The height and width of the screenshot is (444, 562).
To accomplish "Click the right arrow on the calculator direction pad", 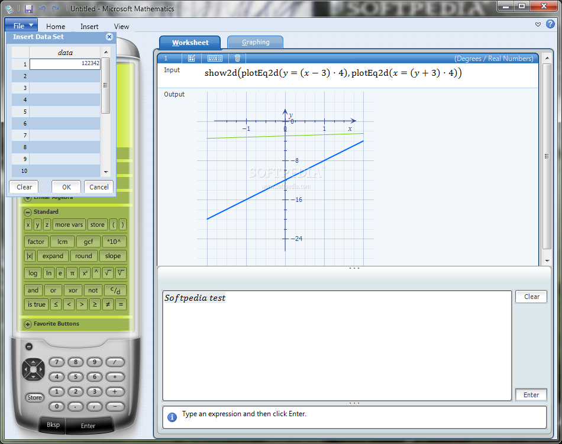I will click(x=41, y=369).
